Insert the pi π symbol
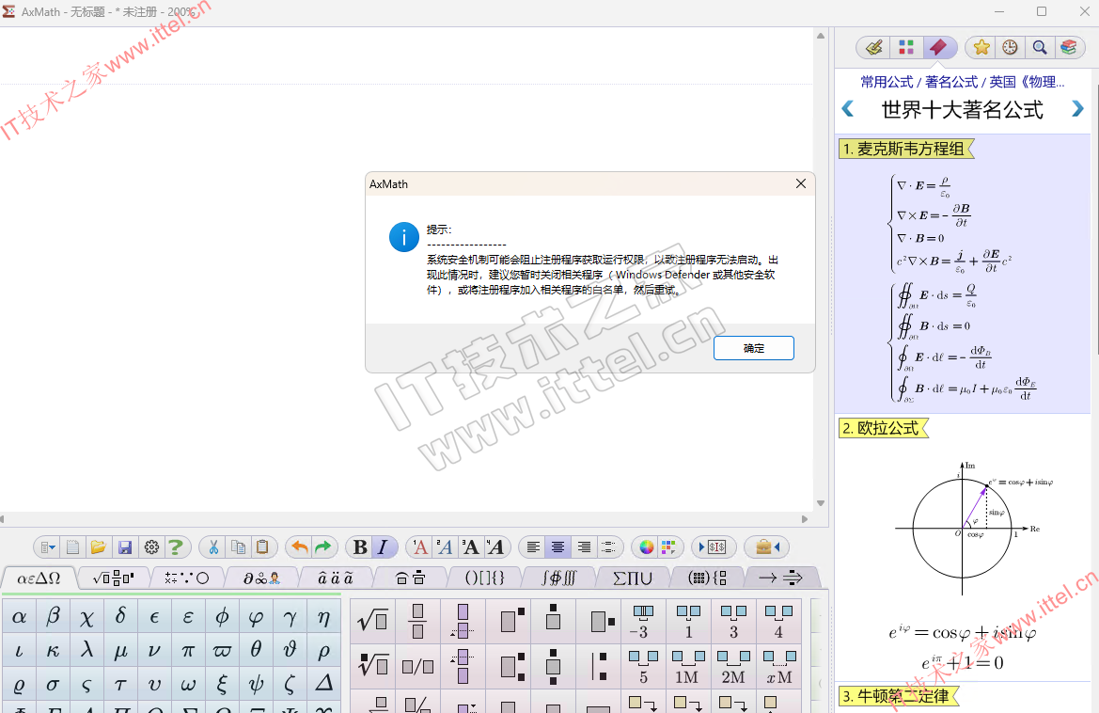 tap(188, 650)
